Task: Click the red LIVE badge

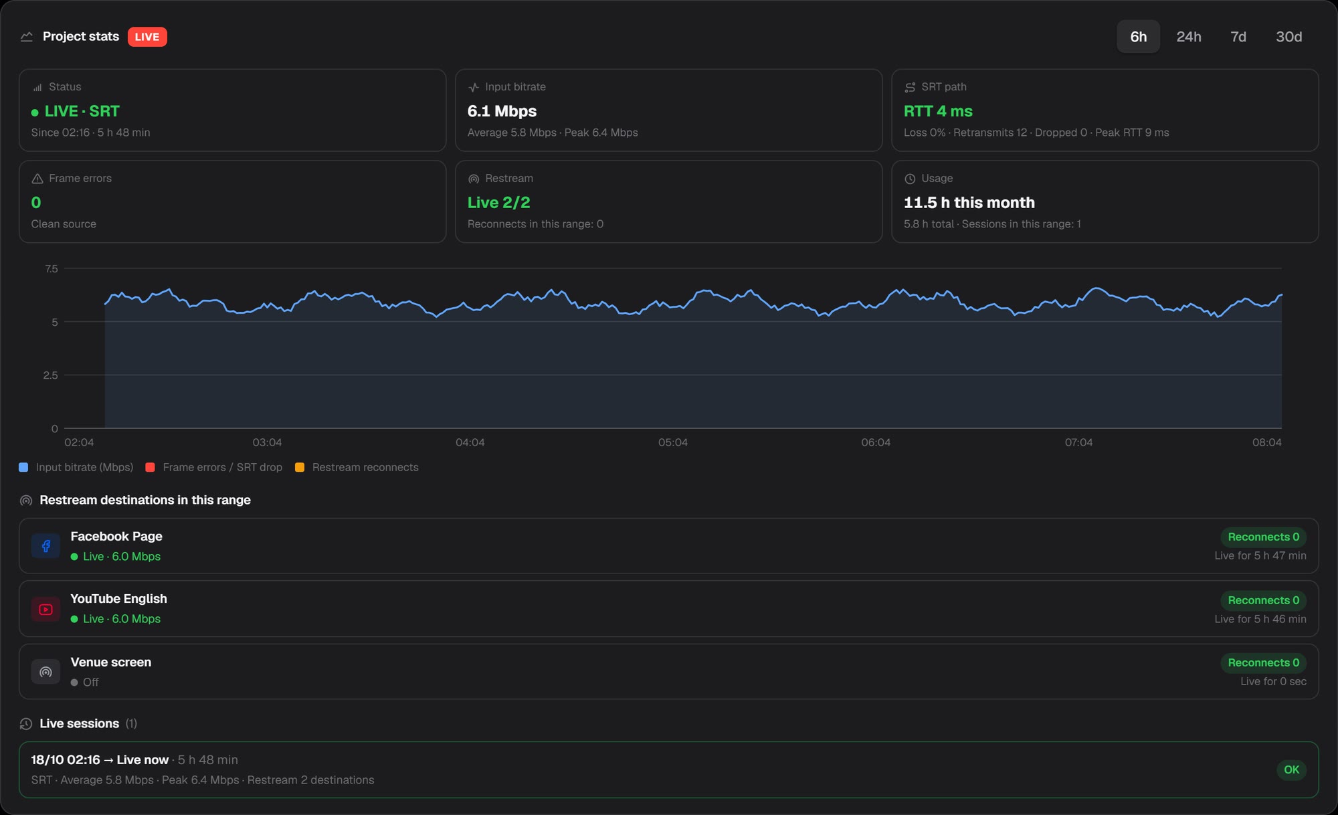Action: point(147,37)
